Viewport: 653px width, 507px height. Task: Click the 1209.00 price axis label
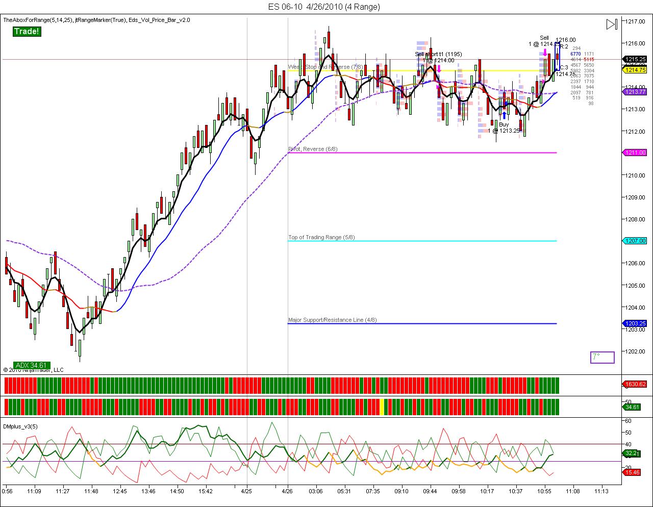(x=636, y=197)
